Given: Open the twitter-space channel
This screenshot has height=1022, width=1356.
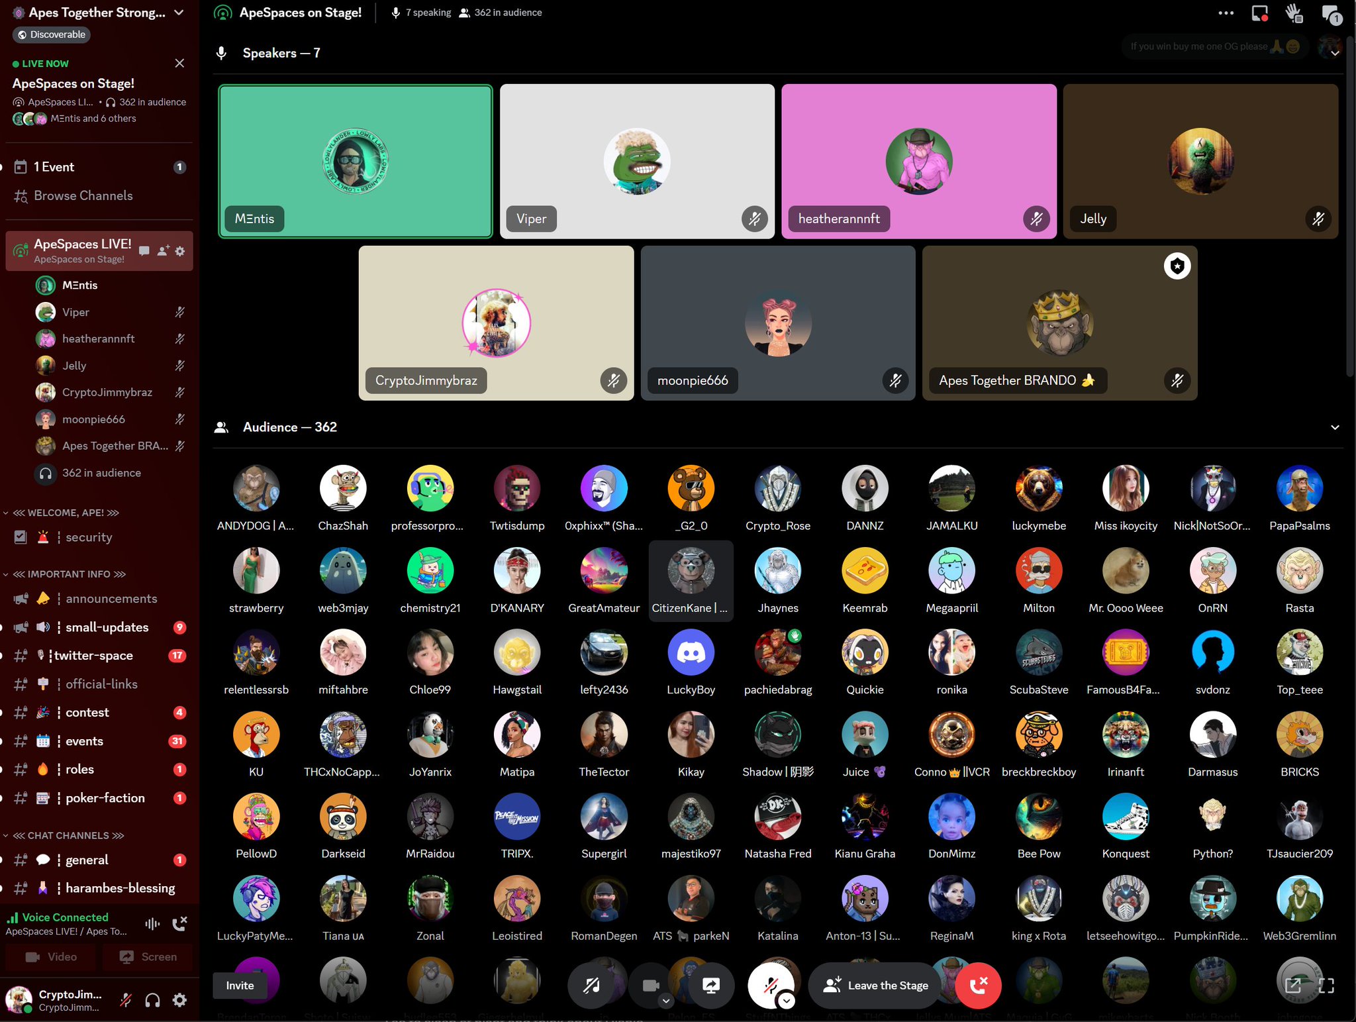Looking at the screenshot, I should tap(93, 655).
